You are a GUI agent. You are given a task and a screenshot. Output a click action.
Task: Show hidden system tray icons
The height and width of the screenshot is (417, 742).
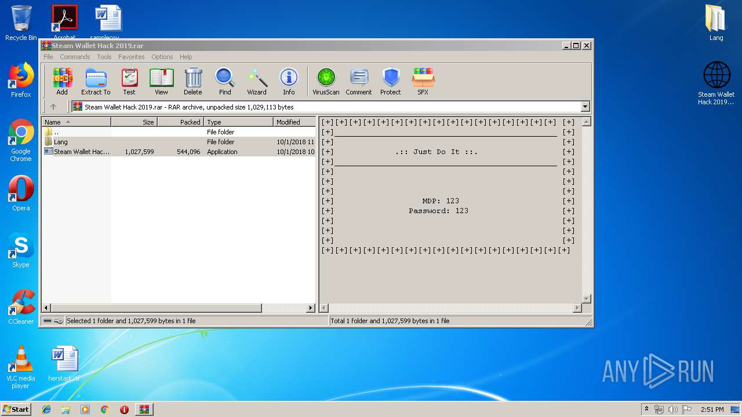pyautogui.click(x=646, y=409)
